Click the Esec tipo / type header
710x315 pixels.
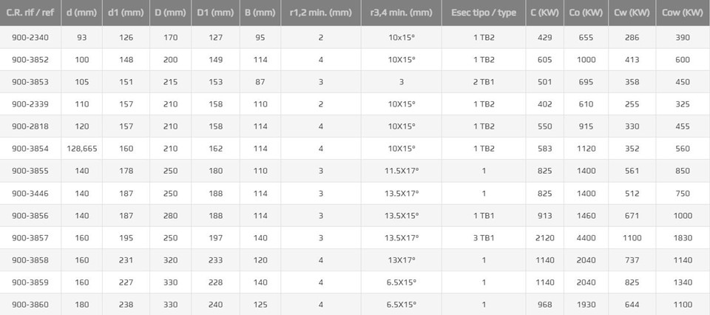pyautogui.click(x=484, y=13)
